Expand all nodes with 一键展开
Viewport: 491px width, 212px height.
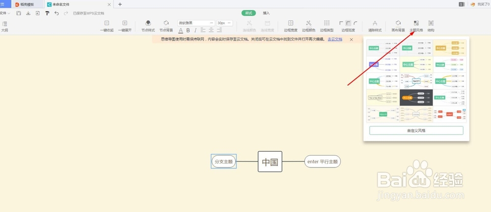pyautogui.click(x=125, y=26)
